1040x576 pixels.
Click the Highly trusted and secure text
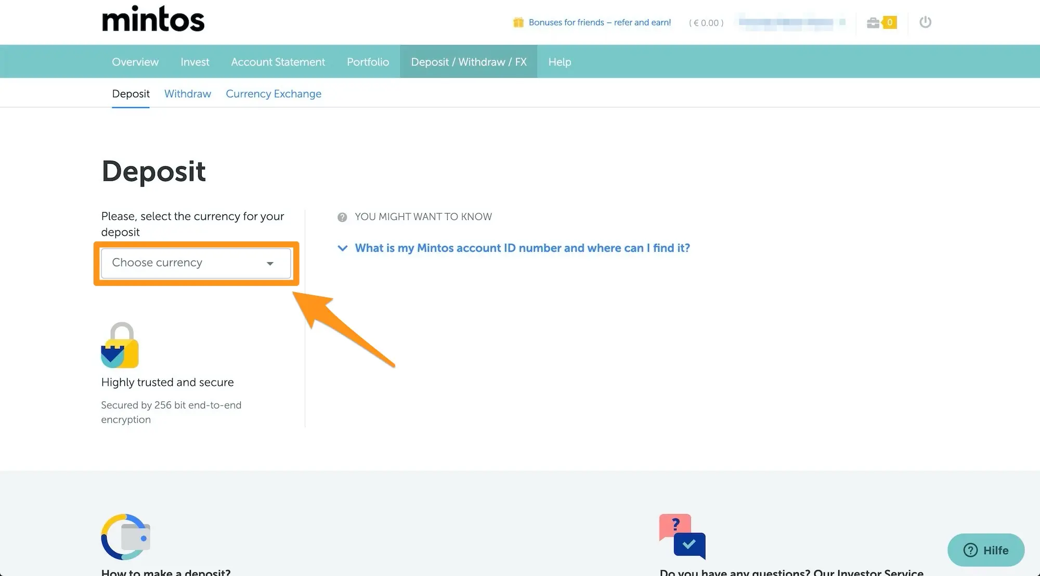(x=167, y=383)
